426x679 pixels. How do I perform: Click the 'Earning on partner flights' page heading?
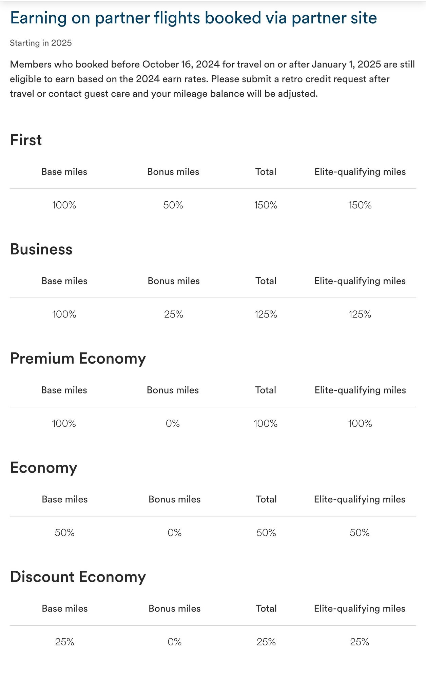pos(193,18)
